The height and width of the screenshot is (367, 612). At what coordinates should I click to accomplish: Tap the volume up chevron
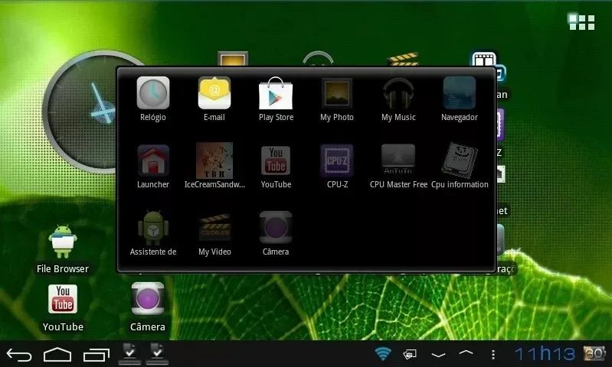pyautogui.click(x=466, y=352)
